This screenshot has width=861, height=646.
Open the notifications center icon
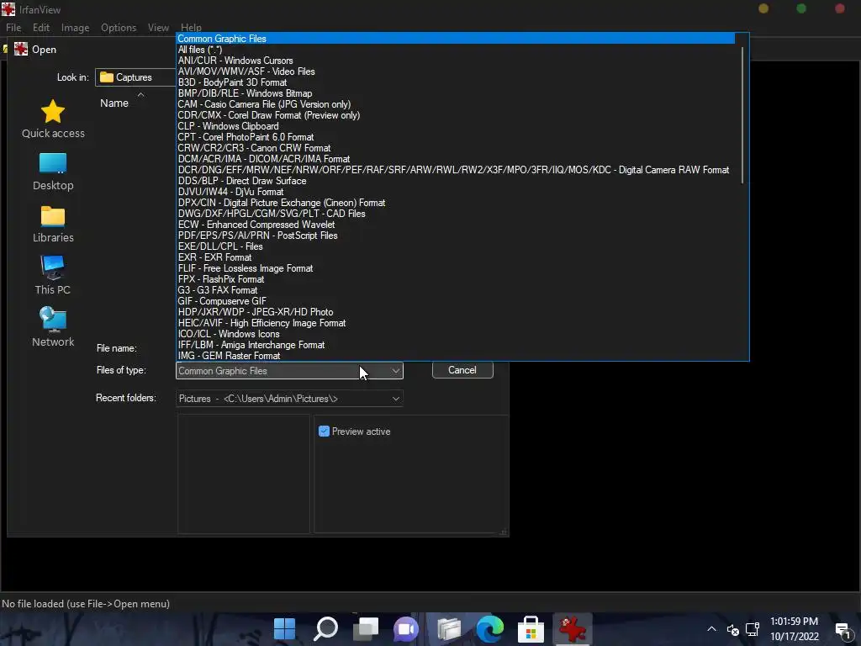843,631
